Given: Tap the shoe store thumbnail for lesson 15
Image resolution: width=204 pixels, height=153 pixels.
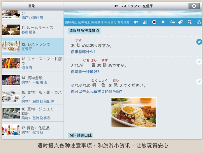Looking at the screenshot, I should [x=11, y=96].
